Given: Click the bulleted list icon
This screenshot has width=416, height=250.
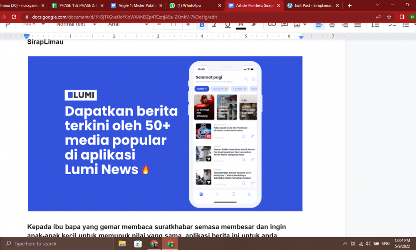Looking at the screenshot, I should coord(405,25).
